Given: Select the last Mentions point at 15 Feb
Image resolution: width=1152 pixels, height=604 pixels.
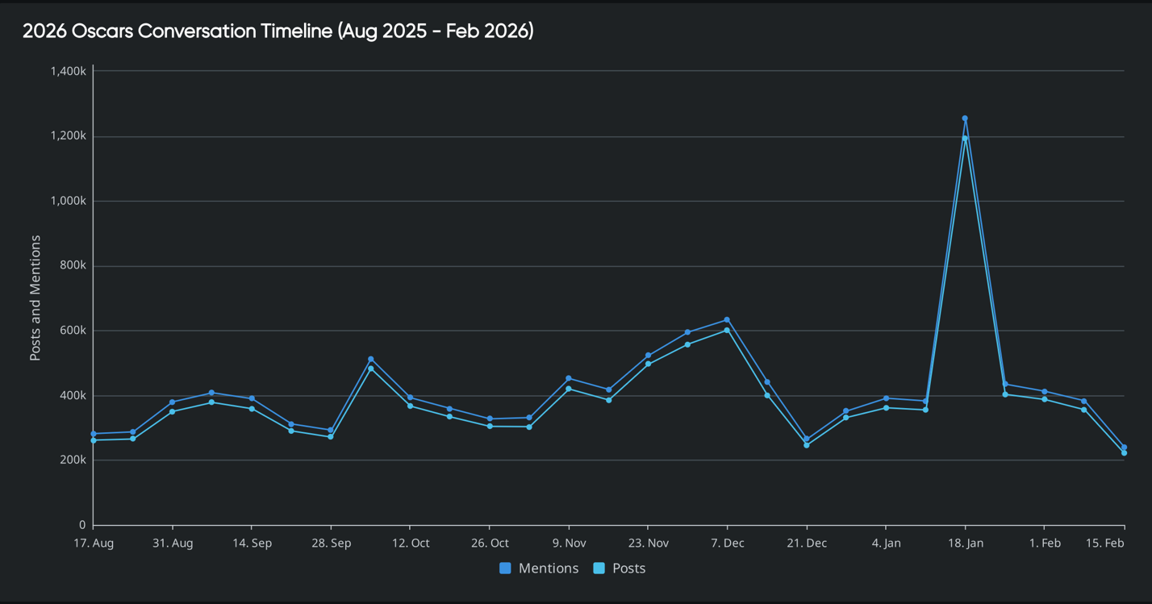Looking at the screenshot, I should [1124, 447].
